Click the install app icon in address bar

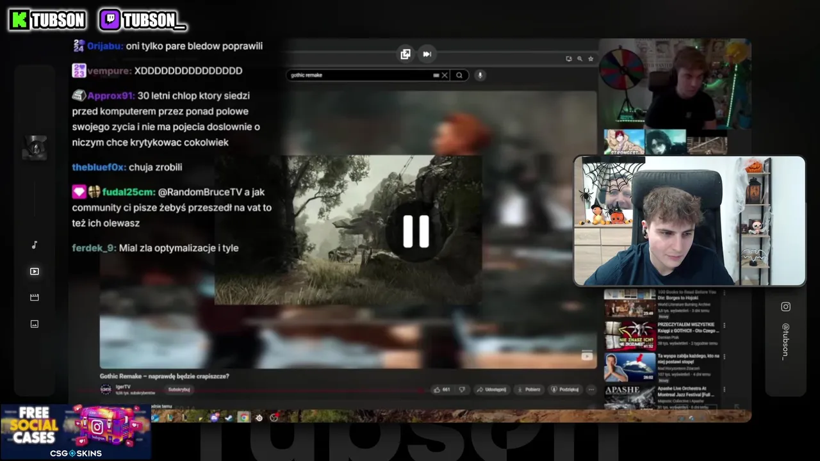[569, 58]
